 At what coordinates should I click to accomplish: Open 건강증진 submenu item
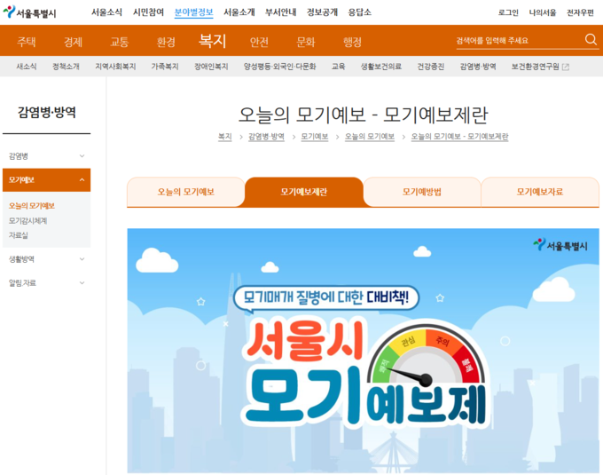431,67
